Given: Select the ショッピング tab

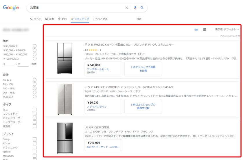Looking at the screenshot, I should tap(80, 19).
